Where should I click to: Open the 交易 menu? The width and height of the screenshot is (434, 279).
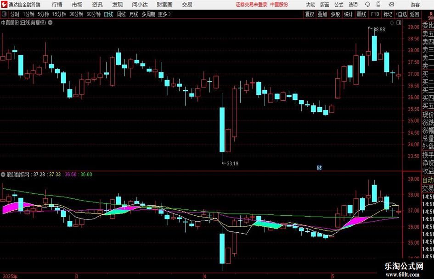187,5
